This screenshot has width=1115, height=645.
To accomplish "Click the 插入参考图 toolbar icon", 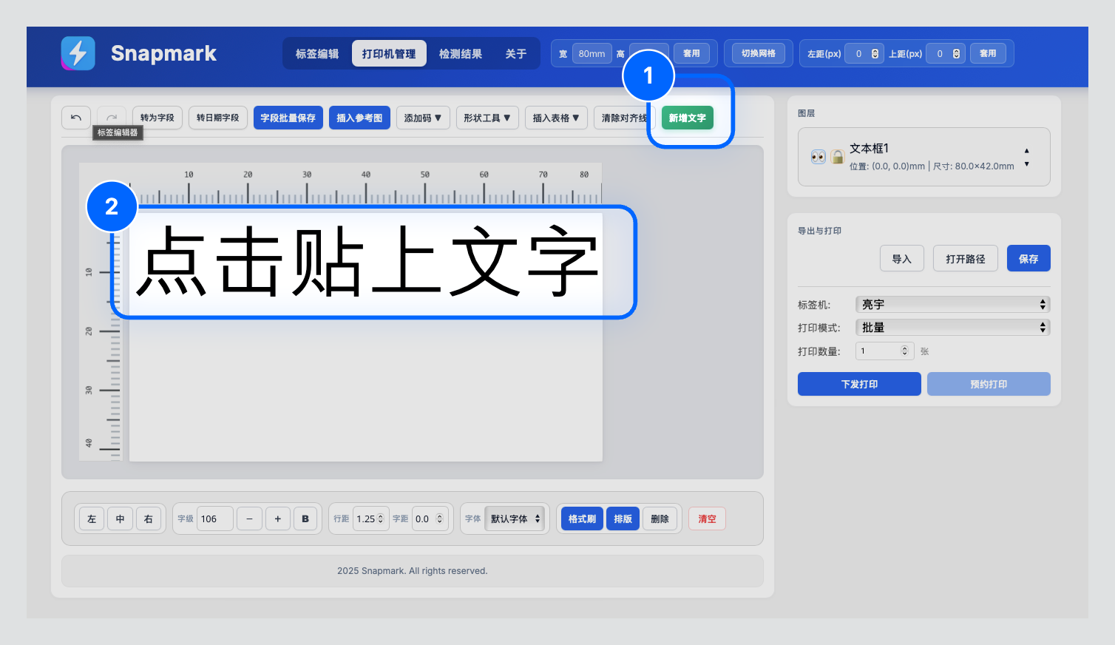I will [x=359, y=118].
